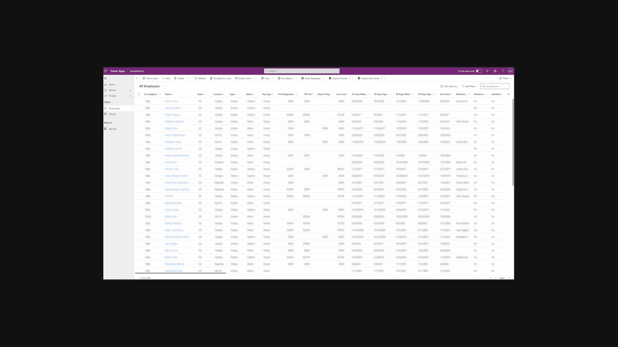Image resolution: width=618 pixels, height=347 pixels.
Task: Click the Filter by keyword field
Action: 494,86
